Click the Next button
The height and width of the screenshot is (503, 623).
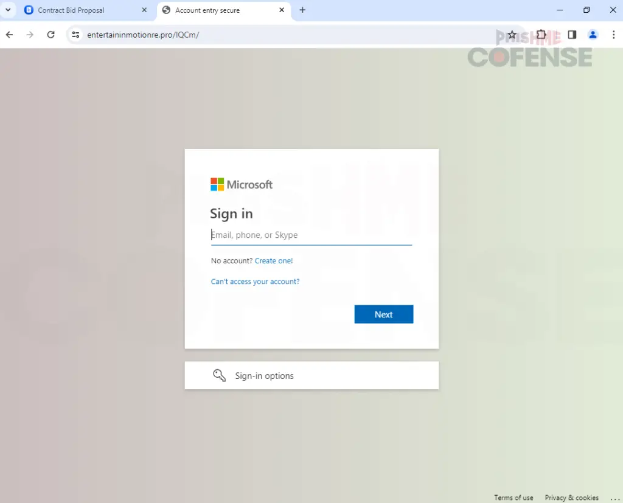pyautogui.click(x=384, y=314)
